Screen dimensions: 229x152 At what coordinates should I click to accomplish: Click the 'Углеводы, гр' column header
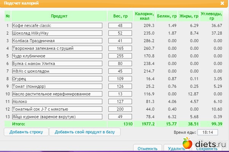pos(212,16)
